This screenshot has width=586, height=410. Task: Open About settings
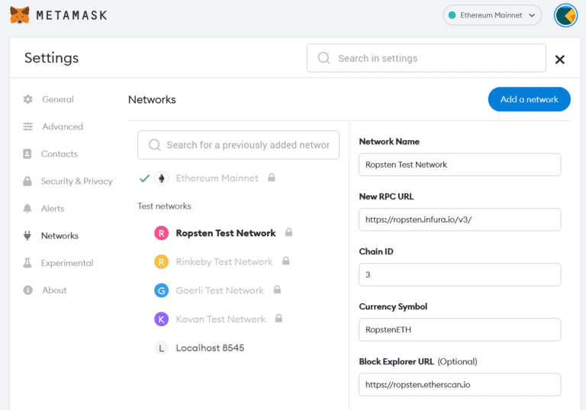(x=54, y=290)
